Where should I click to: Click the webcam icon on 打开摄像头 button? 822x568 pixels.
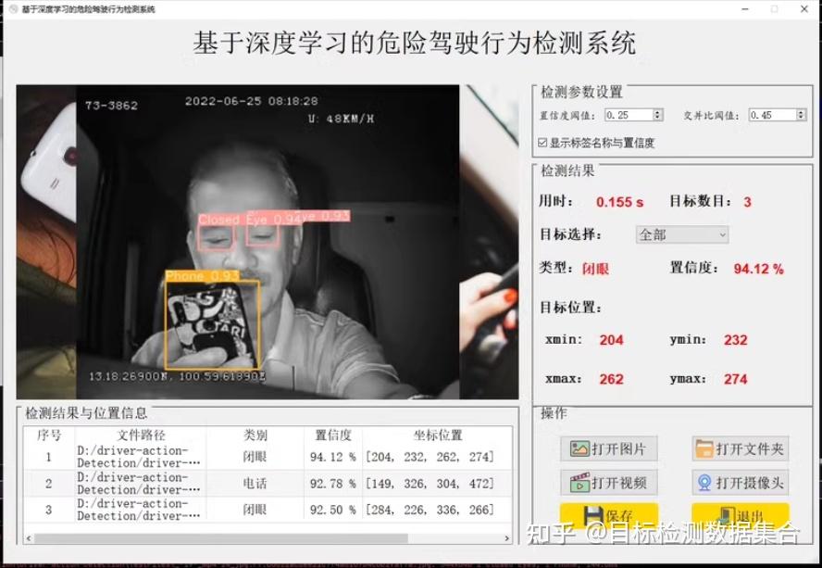pyautogui.click(x=705, y=482)
